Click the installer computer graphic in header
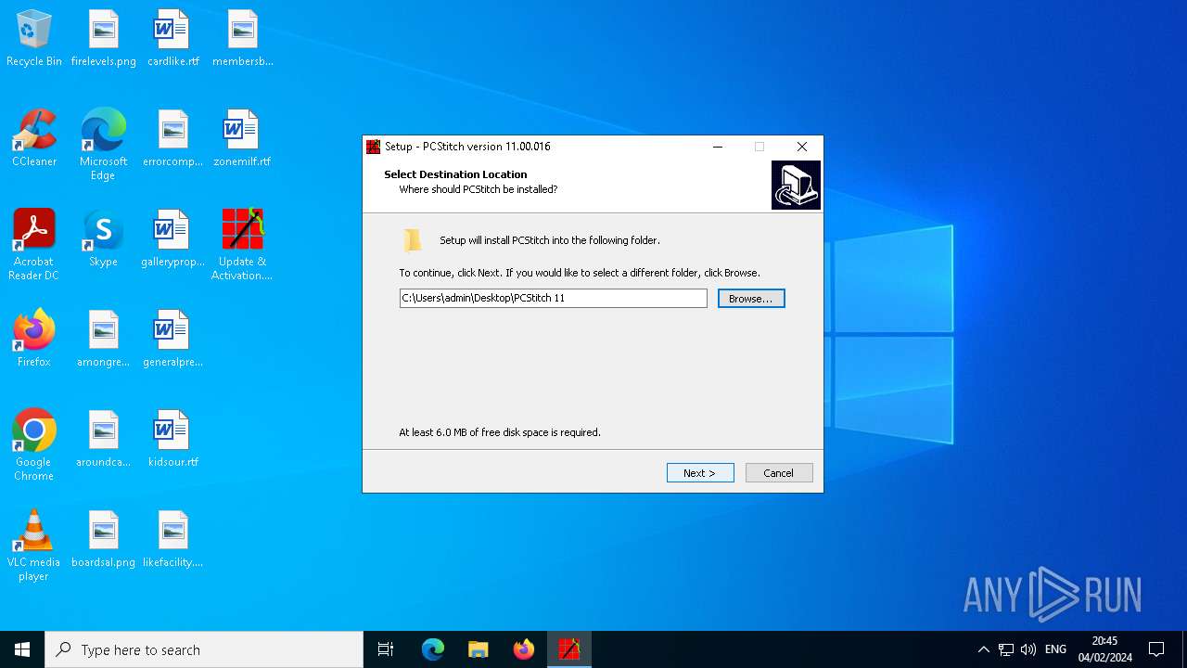This screenshot has height=668, width=1187. pos(796,185)
